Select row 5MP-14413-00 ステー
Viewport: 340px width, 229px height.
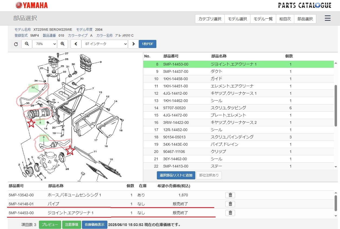(238, 166)
